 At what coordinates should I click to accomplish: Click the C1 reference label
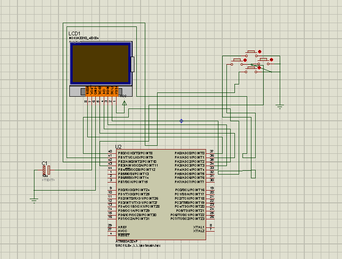pyautogui.click(x=44, y=163)
